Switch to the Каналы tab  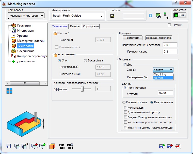point(75,26)
